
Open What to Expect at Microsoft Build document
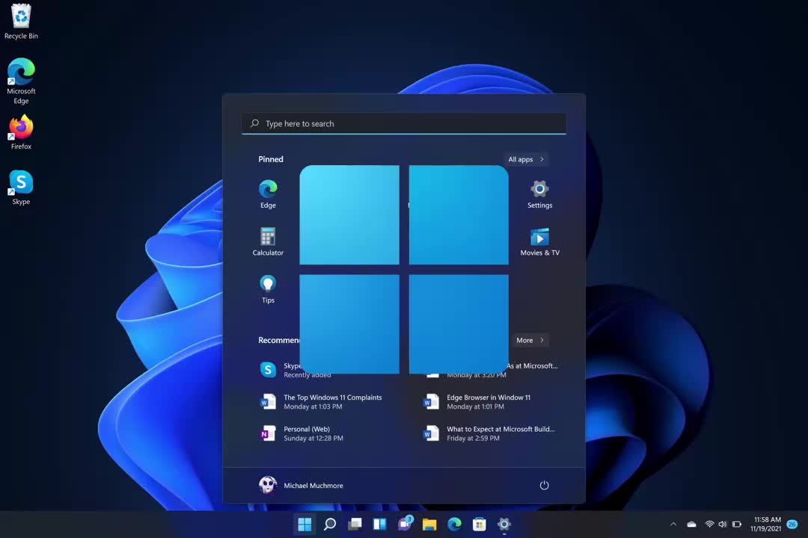(x=489, y=433)
